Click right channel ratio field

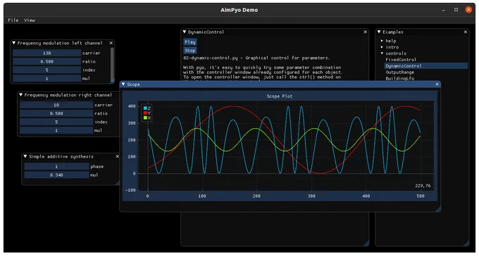point(56,113)
